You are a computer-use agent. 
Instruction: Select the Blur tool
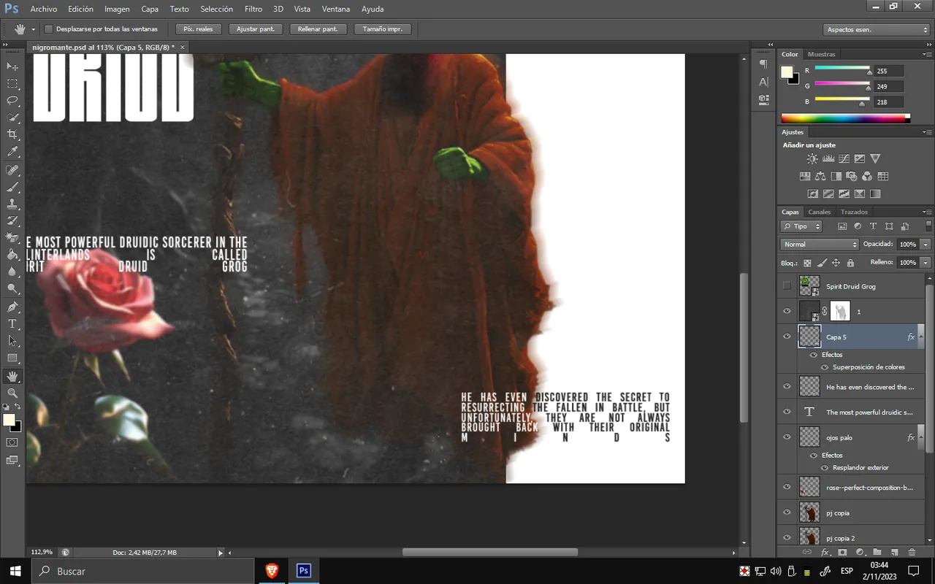12,272
